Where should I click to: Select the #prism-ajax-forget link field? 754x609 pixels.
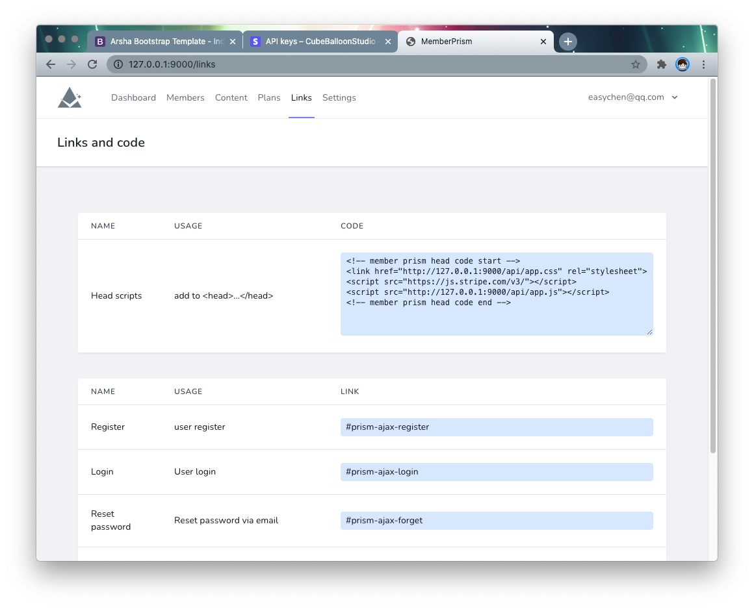coord(497,521)
